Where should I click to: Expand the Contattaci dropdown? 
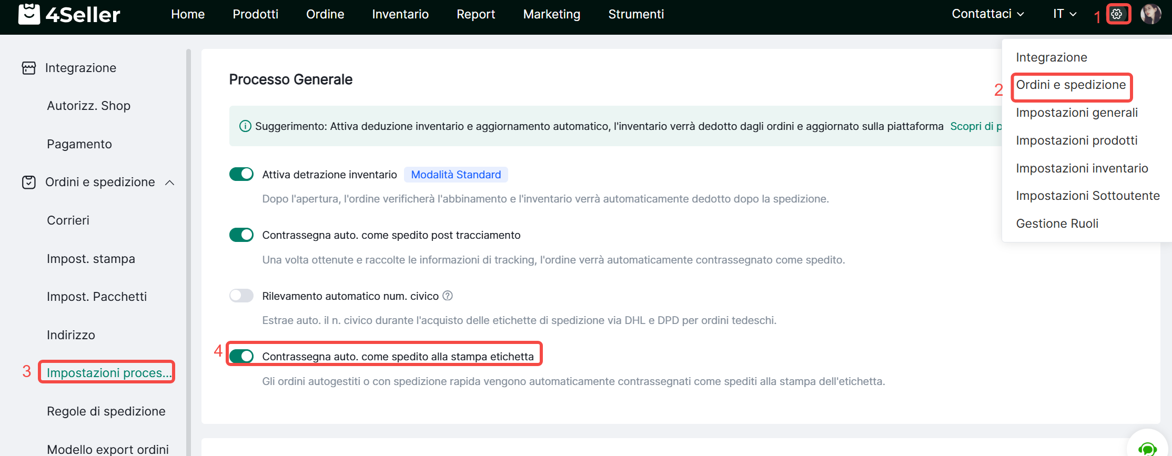tap(987, 14)
